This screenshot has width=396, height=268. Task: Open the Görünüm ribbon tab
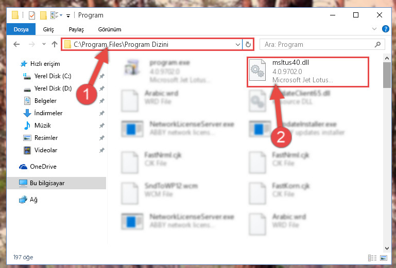coord(110,29)
